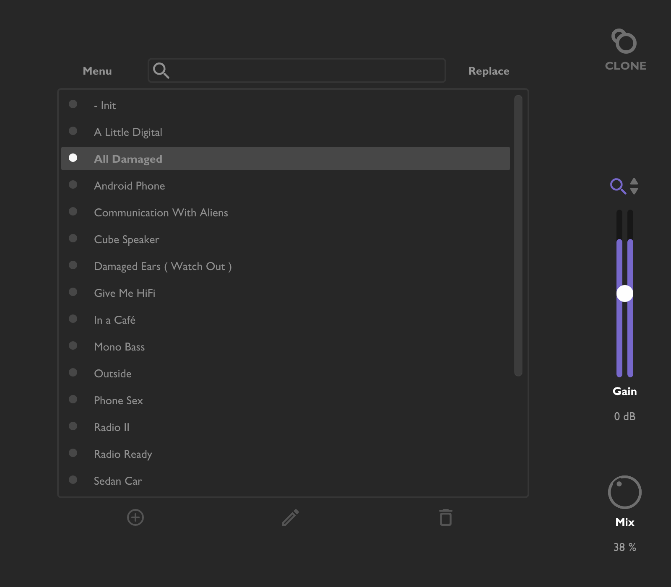The image size is (671, 587).
Task: Select the radio button beside Android Phone
Action: point(73,184)
